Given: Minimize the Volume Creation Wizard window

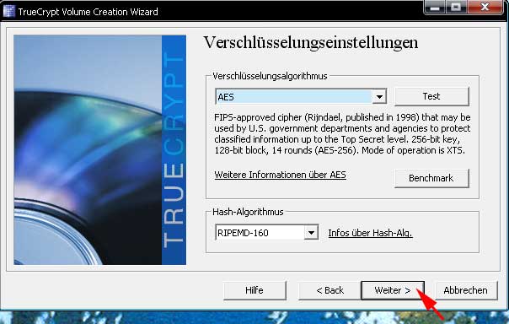Looking at the screenshot, I should [x=435, y=7].
